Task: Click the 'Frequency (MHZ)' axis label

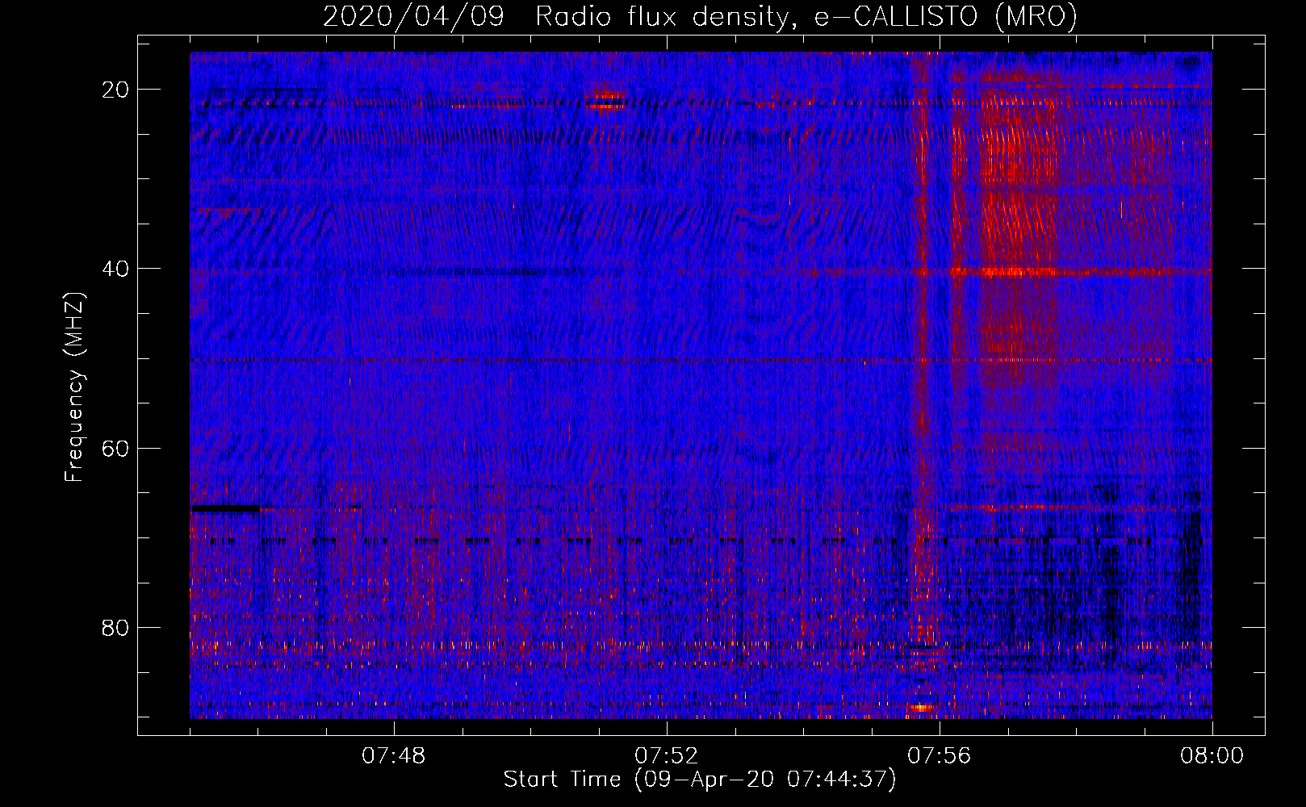Action: coord(74,387)
